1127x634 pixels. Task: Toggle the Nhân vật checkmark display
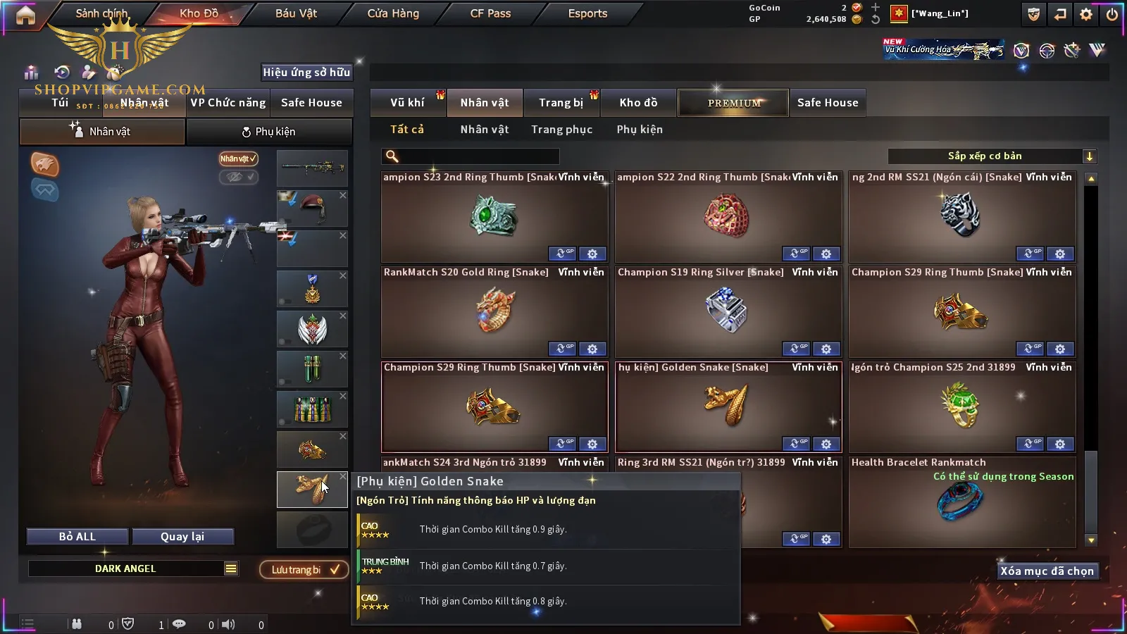click(238, 158)
